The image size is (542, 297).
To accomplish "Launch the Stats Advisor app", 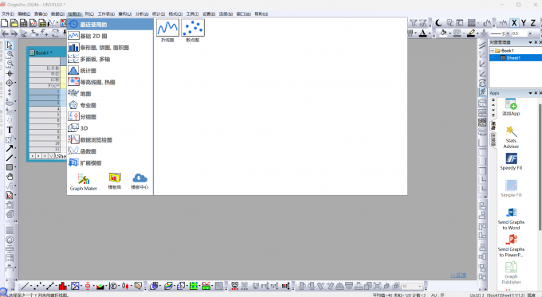I will (511, 137).
